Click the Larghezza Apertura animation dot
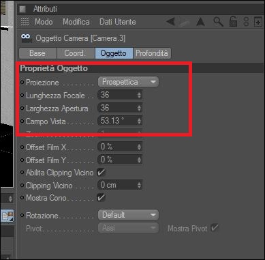This screenshot has width=265, height=260. (22, 109)
